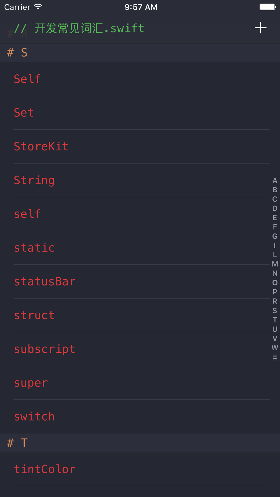Tap the battery icon in status bar
The image size is (280, 497).
tap(267, 7)
